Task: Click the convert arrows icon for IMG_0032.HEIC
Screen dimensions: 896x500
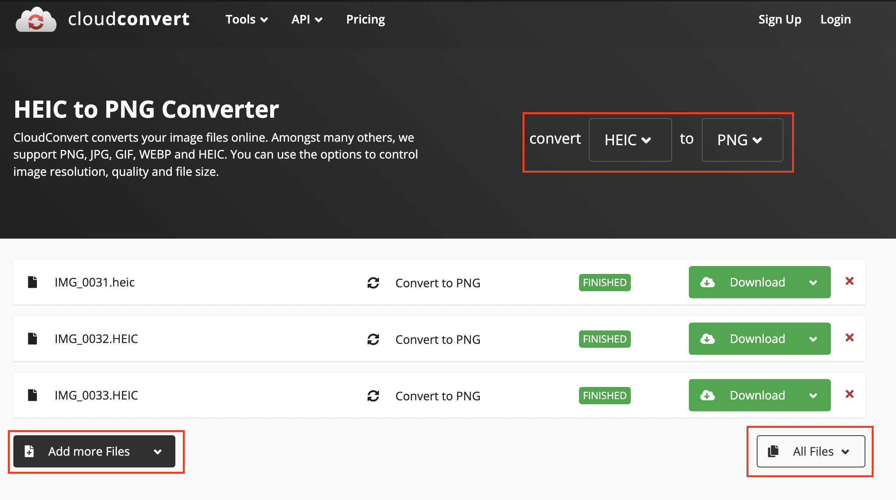Action: [373, 339]
